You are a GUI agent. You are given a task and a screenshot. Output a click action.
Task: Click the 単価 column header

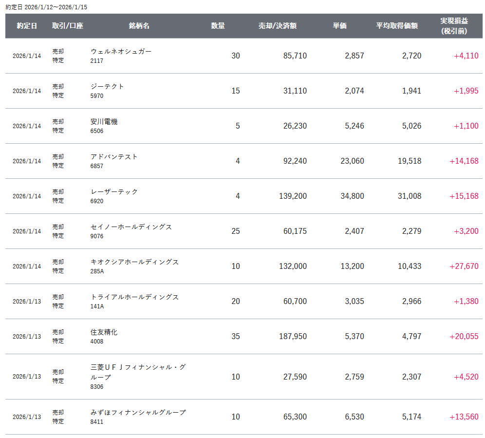click(339, 26)
